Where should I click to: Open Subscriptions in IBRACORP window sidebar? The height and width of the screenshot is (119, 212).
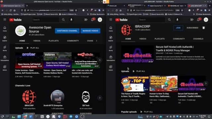[x=111, y=58]
